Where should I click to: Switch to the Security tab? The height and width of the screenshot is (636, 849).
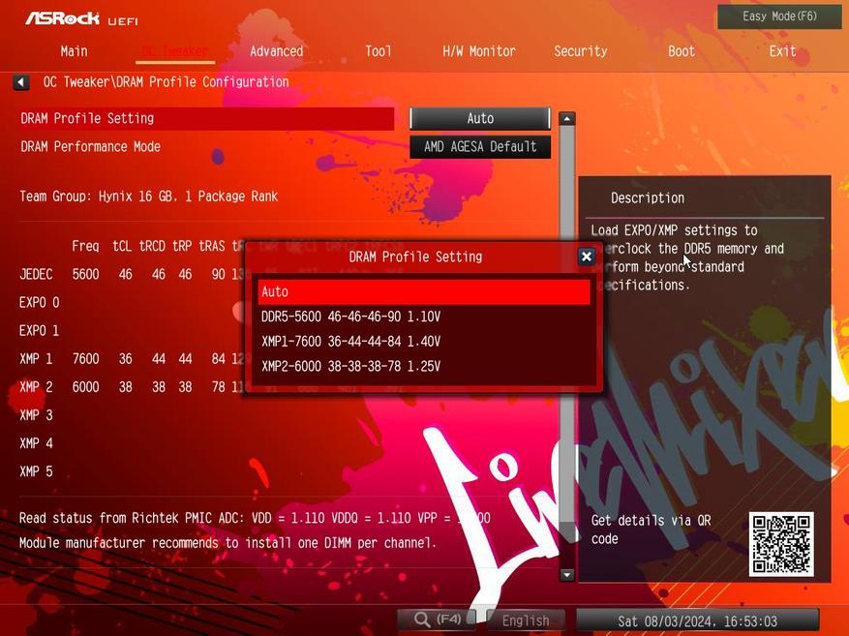coord(581,51)
